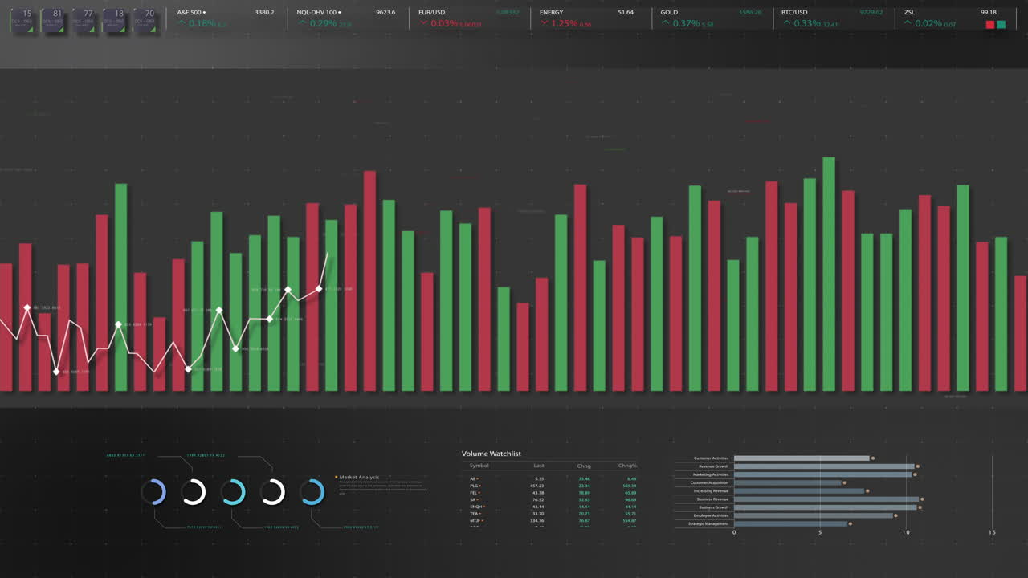This screenshot has height=578, width=1028.
Task: Expand the PLG symbol entry in watchlist
Action: (475, 486)
